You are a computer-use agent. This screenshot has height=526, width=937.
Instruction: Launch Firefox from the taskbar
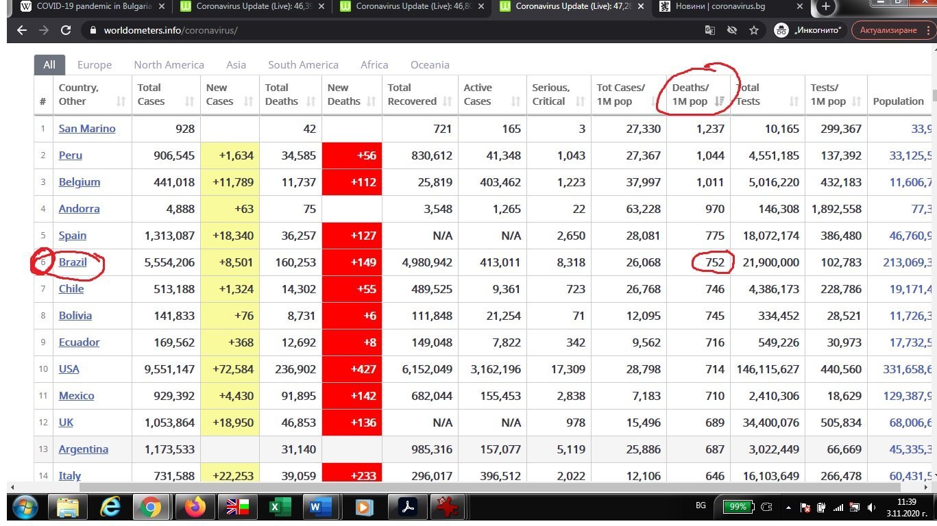pos(195,508)
